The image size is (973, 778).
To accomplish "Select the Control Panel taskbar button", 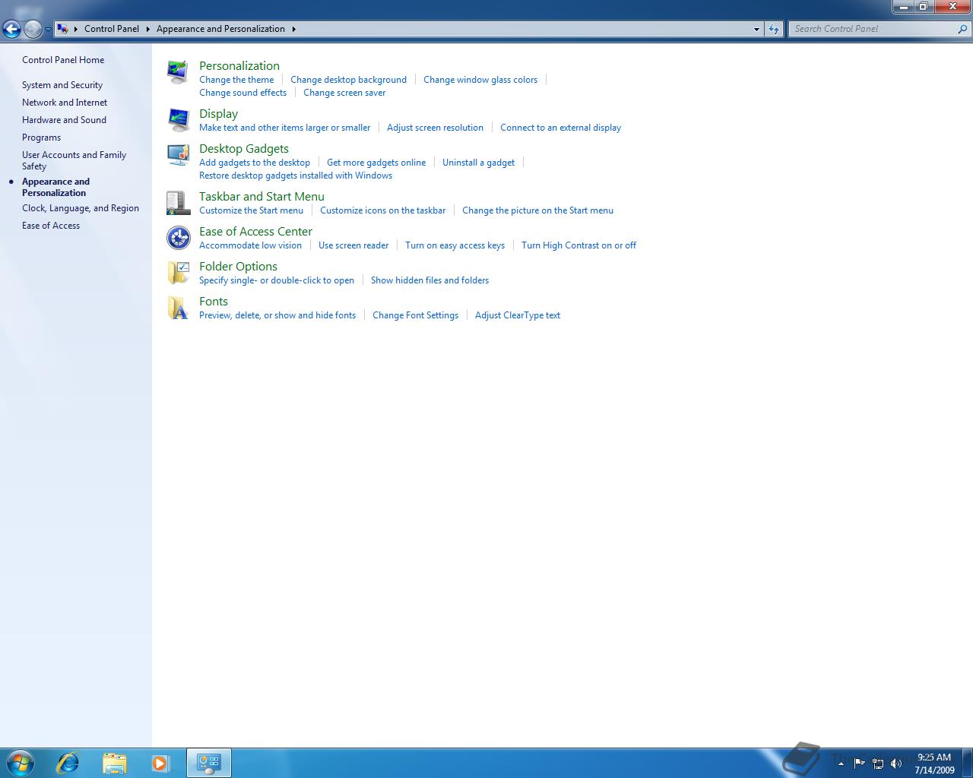I will 208,763.
